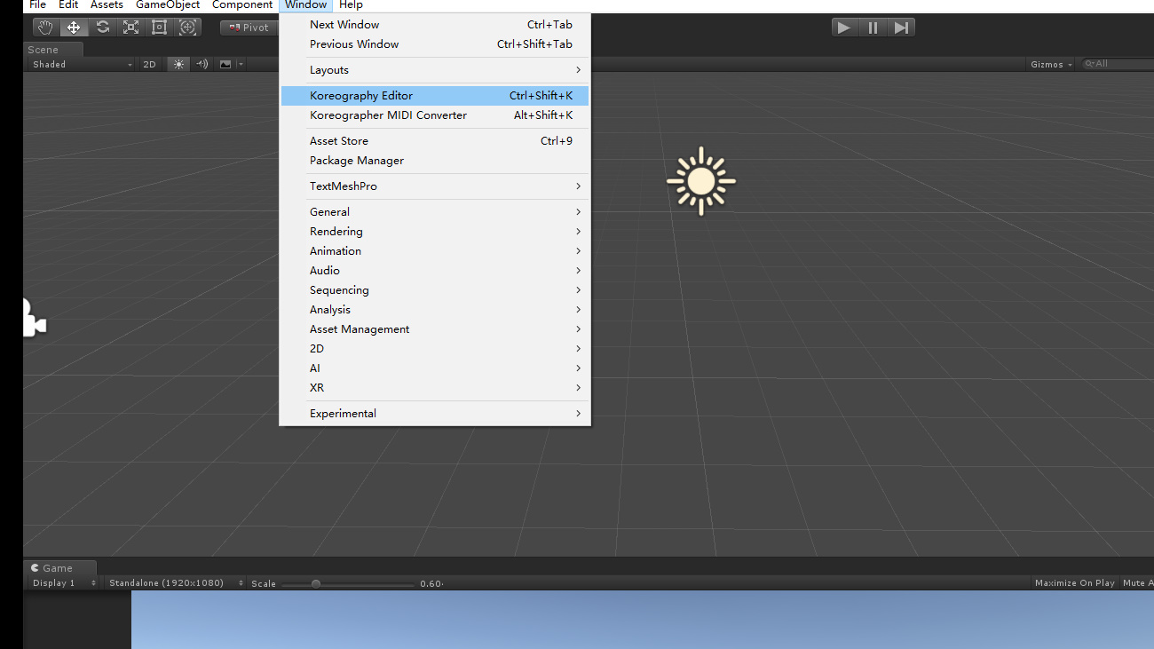Toggle Pivot handle position mode
Image resolution: width=1154 pixels, height=649 pixels.
pos(249,27)
